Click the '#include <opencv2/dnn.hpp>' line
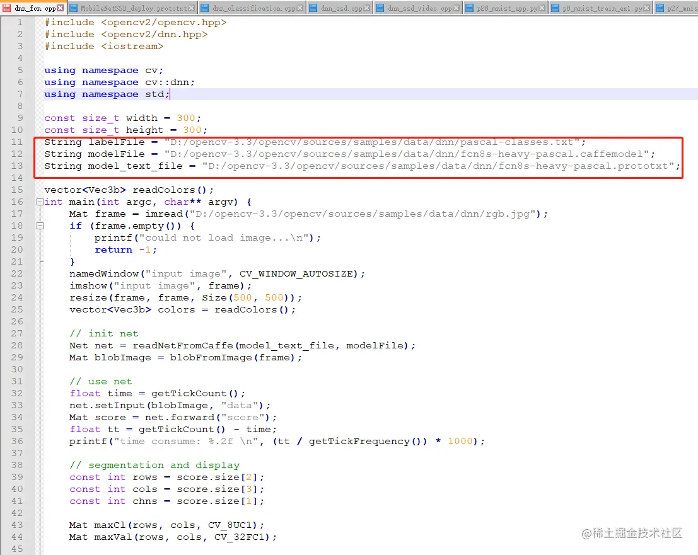This screenshot has height=555, width=698. pos(126,34)
